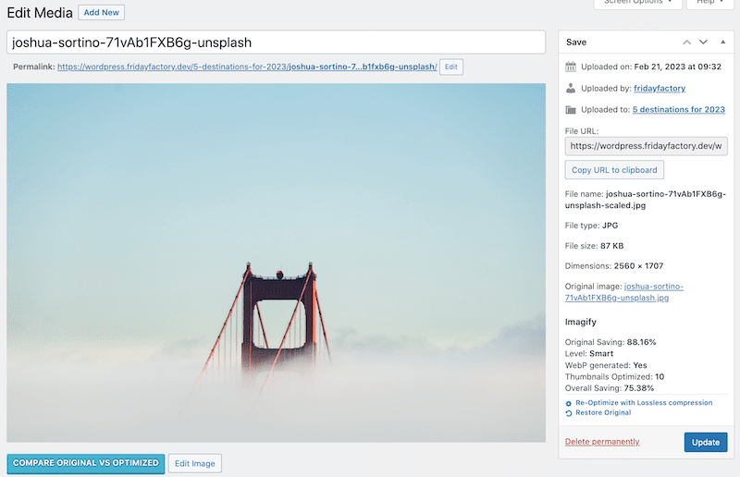Viewport: 740px width, 477px height.
Task: Click Restore Original link
Action: pos(603,413)
